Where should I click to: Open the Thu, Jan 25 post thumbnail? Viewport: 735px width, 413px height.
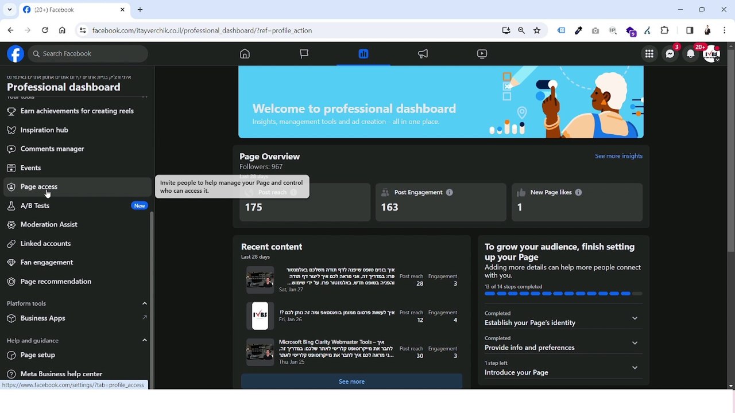pyautogui.click(x=260, y=352)
